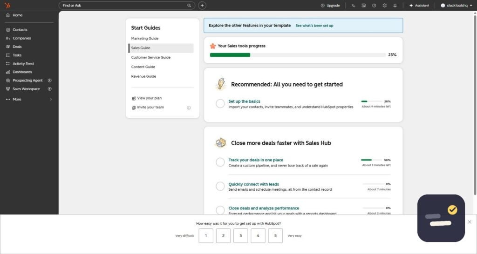Open the calling phone icon
This screenshot has width=477, height=254.
[x=353, y=6]
